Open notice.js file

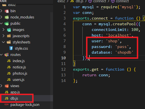pyautogui.click(x=19, y=67)
